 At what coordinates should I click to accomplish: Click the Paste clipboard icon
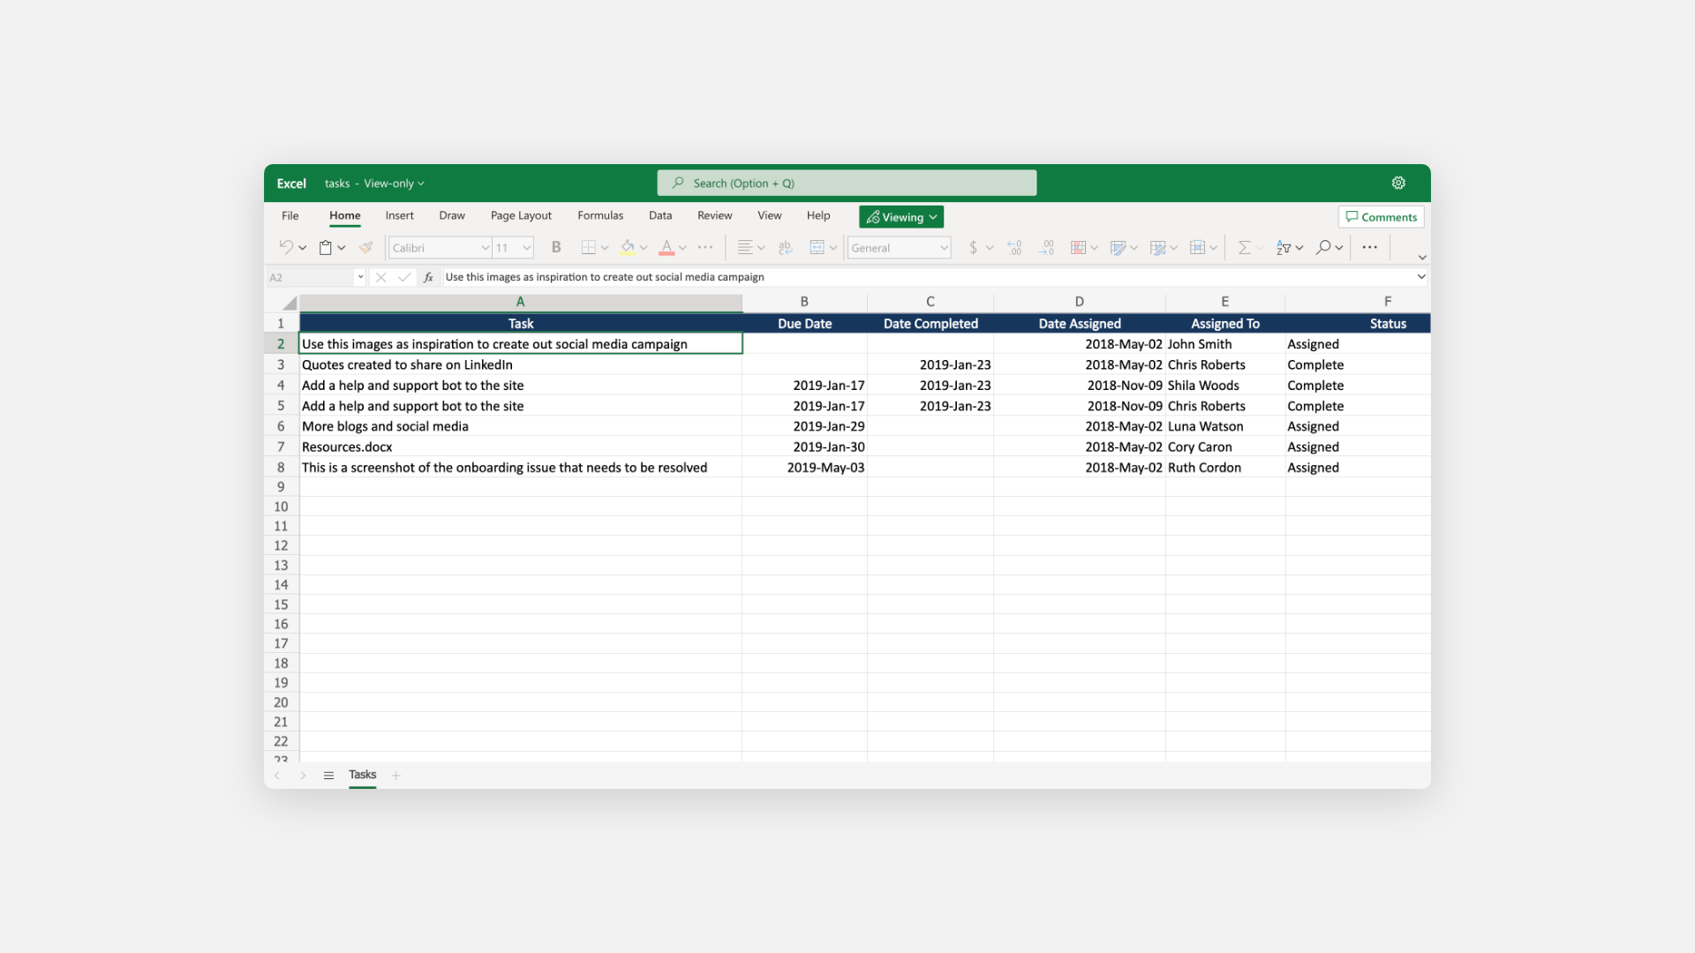coord(325,248)
